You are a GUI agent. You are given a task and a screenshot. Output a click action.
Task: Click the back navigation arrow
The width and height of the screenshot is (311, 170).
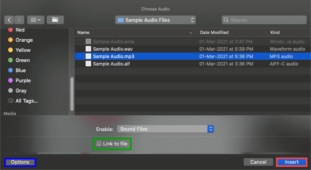coord(9,19)
